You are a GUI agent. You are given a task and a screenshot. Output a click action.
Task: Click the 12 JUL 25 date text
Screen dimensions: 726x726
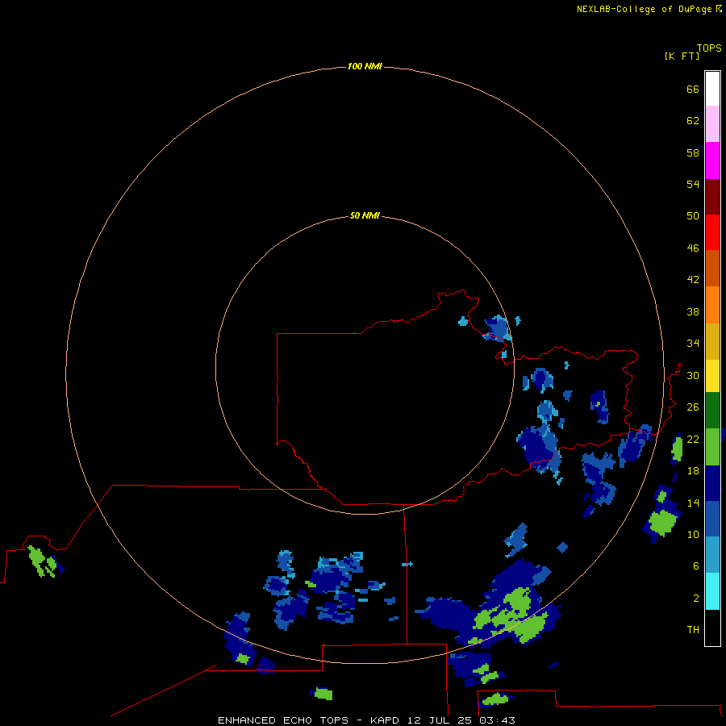tap(439, 720)
